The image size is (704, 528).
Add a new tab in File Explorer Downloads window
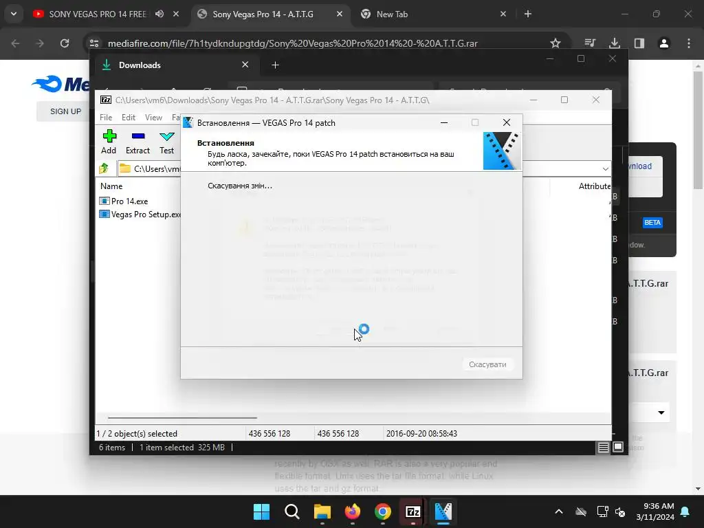[275, 65]
